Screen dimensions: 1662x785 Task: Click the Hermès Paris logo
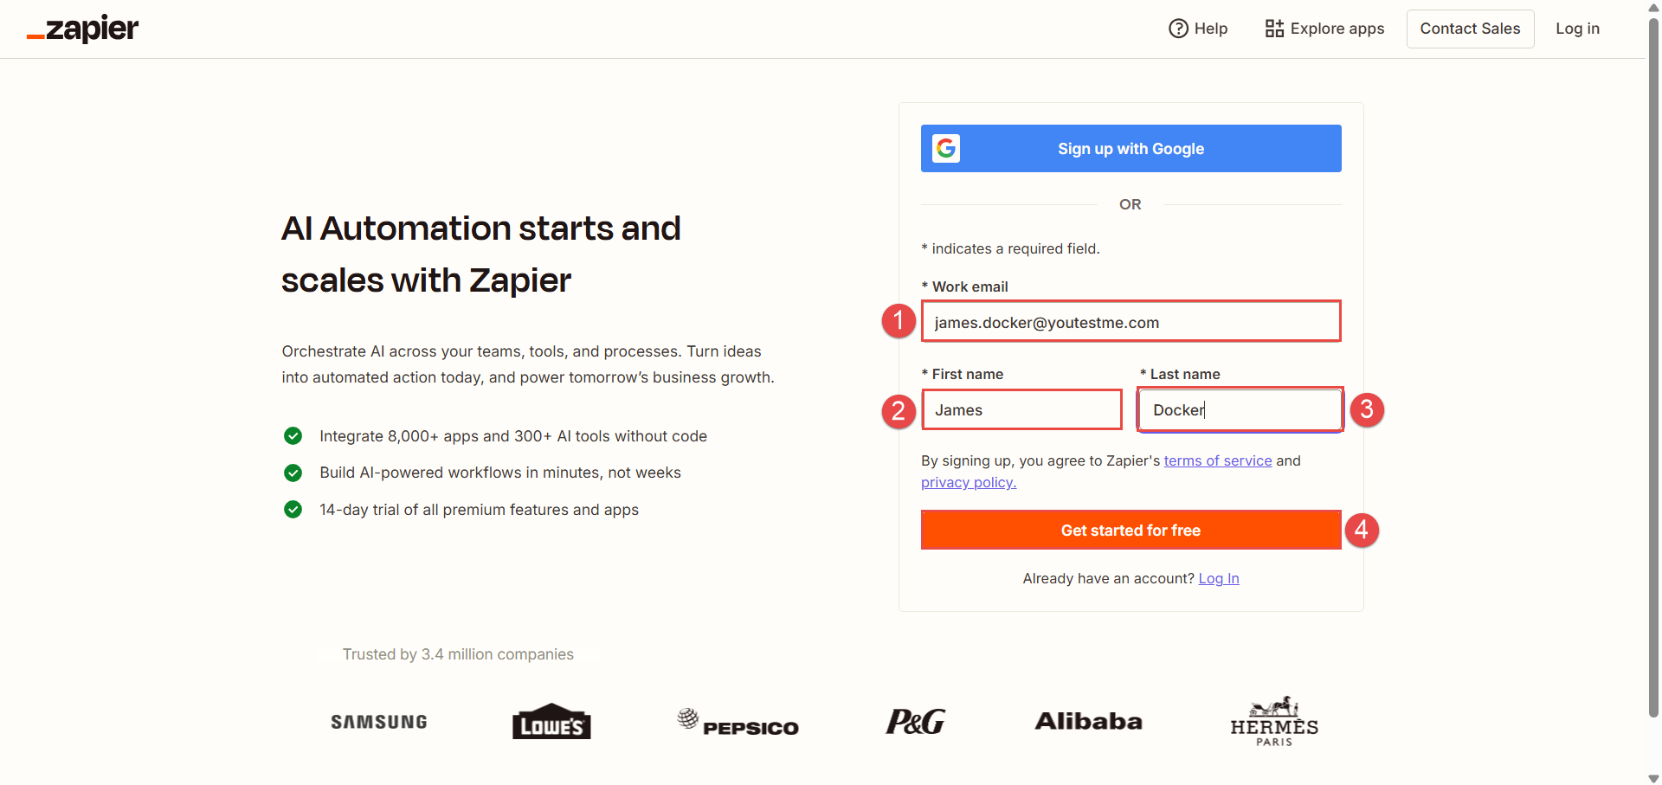coord(1274,722)
